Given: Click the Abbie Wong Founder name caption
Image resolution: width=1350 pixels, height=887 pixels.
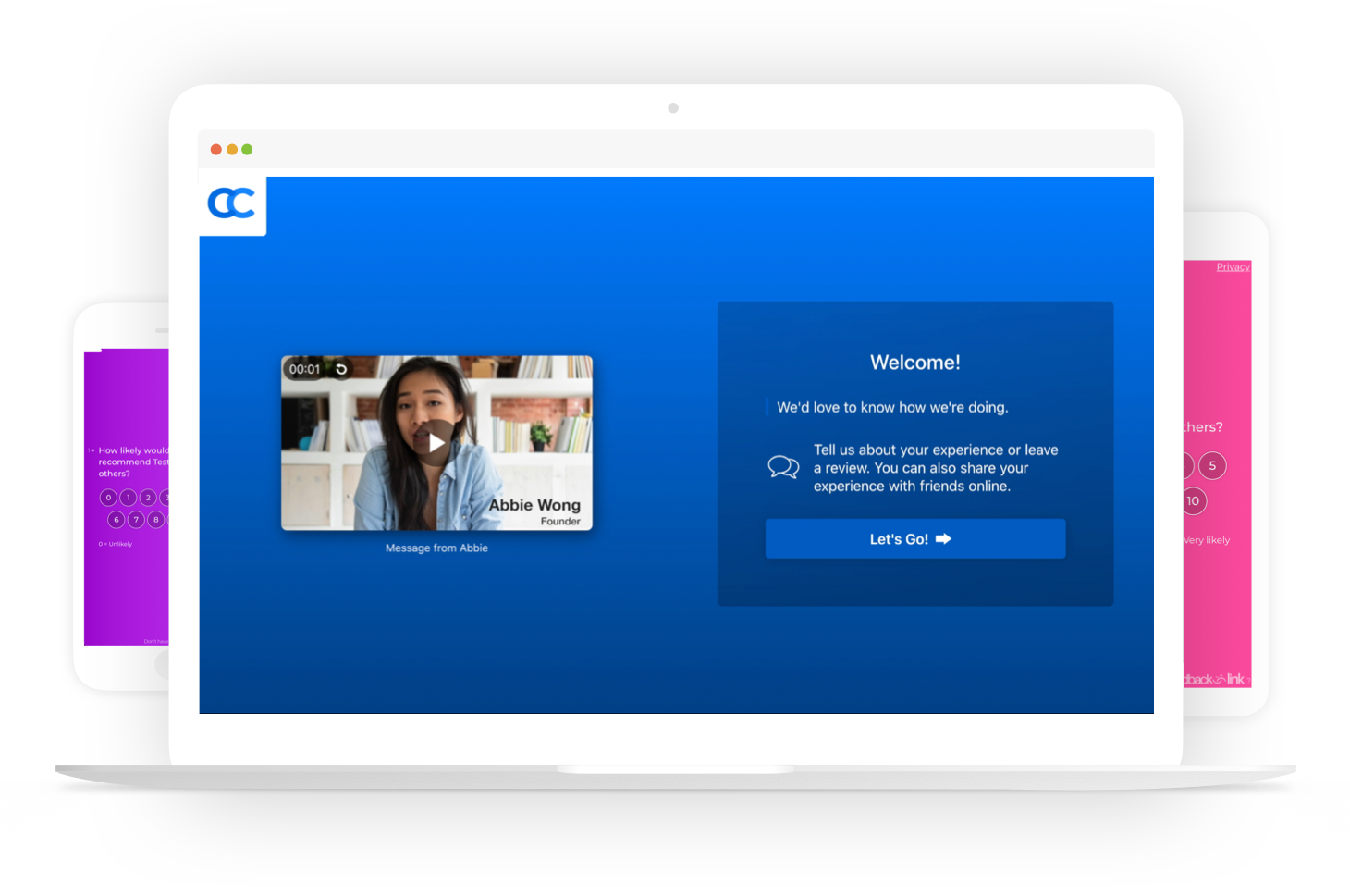Looking at the screenshot, I should tap(534, 511).
